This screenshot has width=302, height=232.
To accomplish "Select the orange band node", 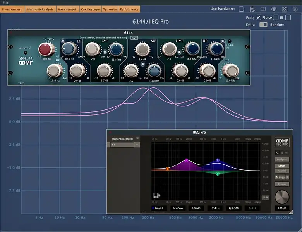I will coord(168,169).
